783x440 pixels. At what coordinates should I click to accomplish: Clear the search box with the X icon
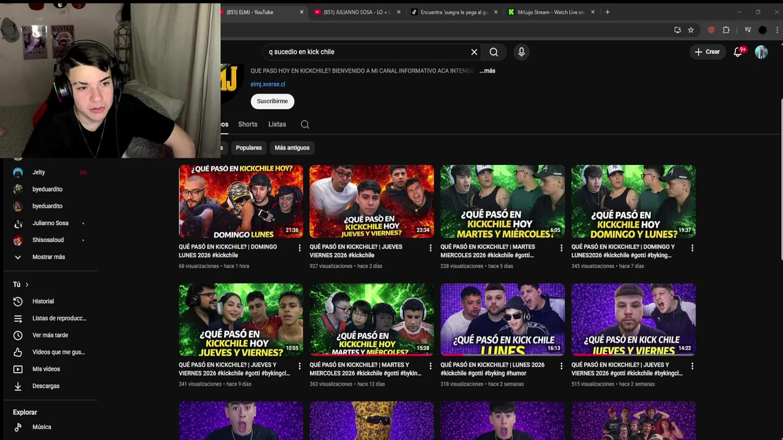[474, 52]
